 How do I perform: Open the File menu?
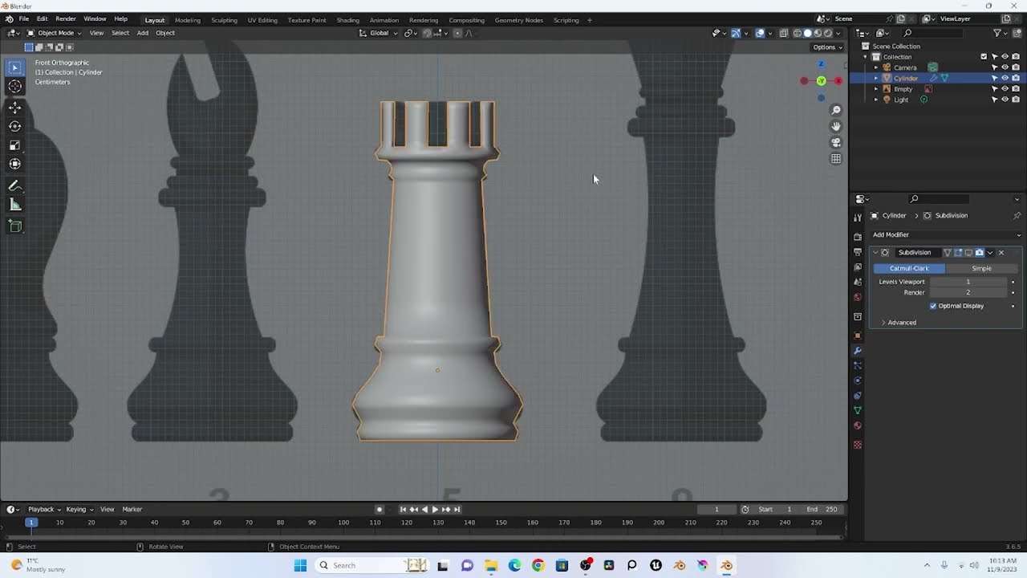[x=24, y=19]
